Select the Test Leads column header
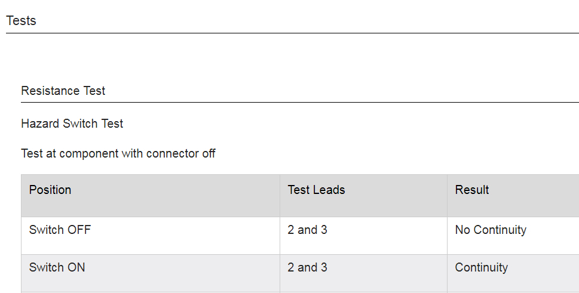This screenshot has width=579, height=293. click(316, 190)
